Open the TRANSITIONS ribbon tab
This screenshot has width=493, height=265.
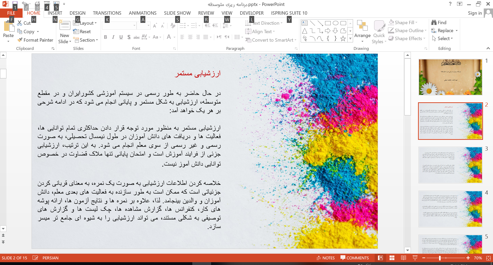pyautogui.click(x=107, y=13)
